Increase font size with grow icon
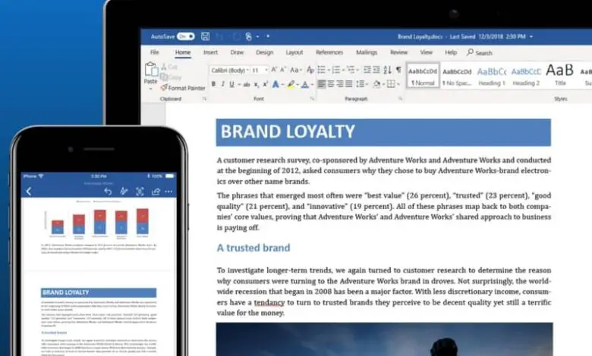Screen dimensions: 592x356 pos(274,70)
